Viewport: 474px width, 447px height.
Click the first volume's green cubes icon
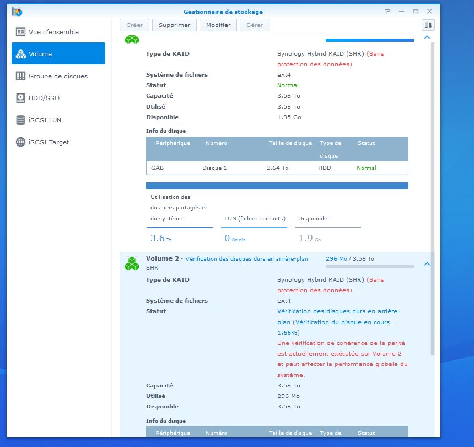click(x=132, y=39)
